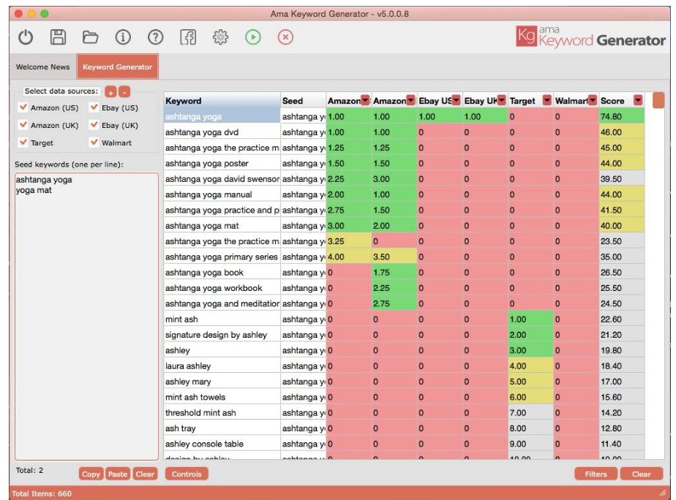Click the power icon in the toolbar
This screenshot has height=500, width=676.
26,37
